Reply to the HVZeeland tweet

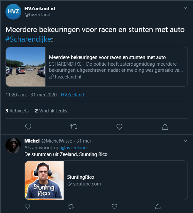tap(28, 127)
